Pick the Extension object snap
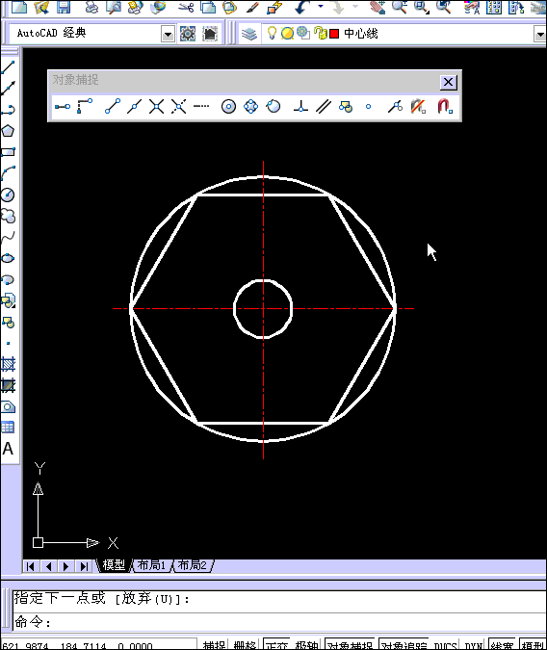Image resolution: width=547 pixels, height=650 pixels. 201,107
